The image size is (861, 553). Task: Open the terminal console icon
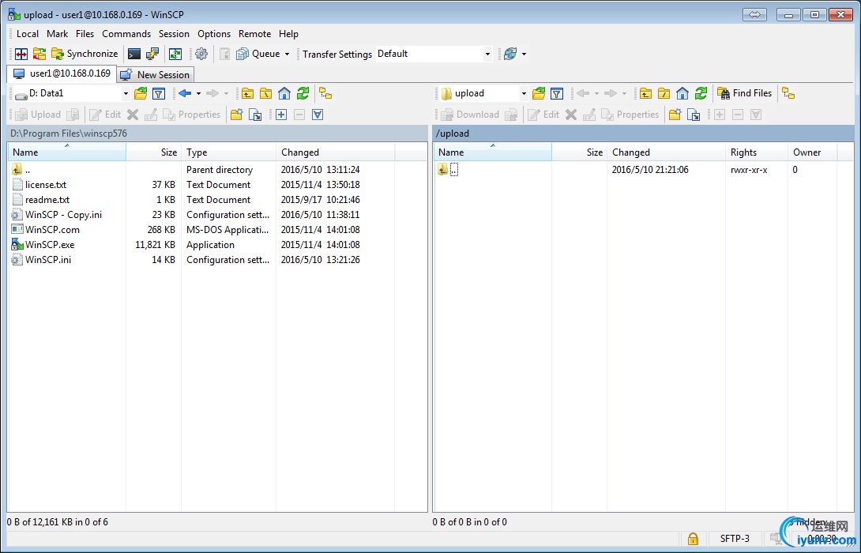pos(134,54)
